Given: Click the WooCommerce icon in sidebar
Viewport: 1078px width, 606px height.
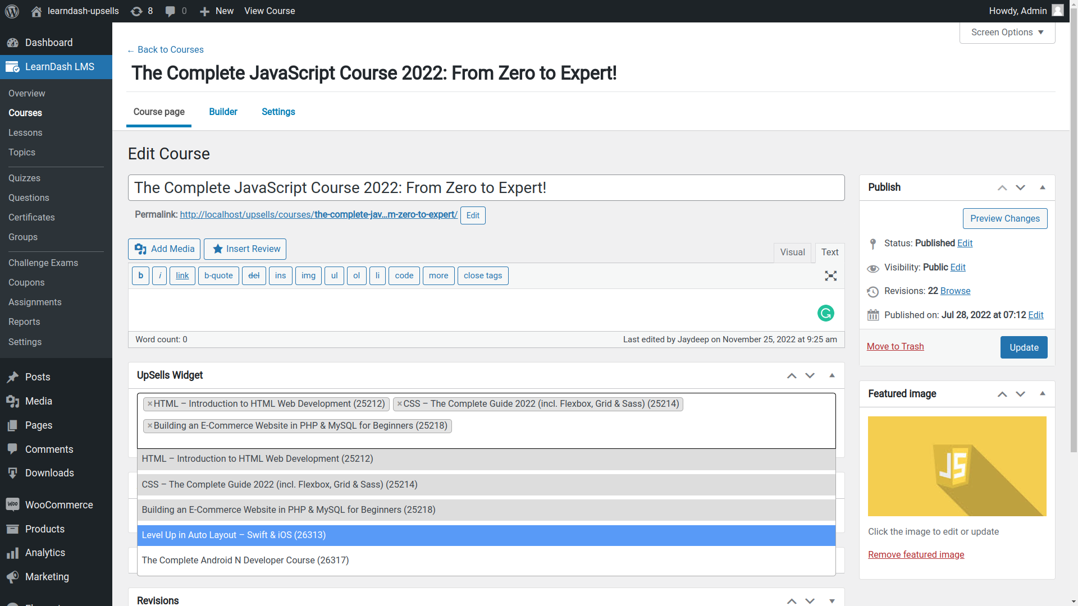Looking at the screenshot, I should pyautogui.click(x=12, y=505).
